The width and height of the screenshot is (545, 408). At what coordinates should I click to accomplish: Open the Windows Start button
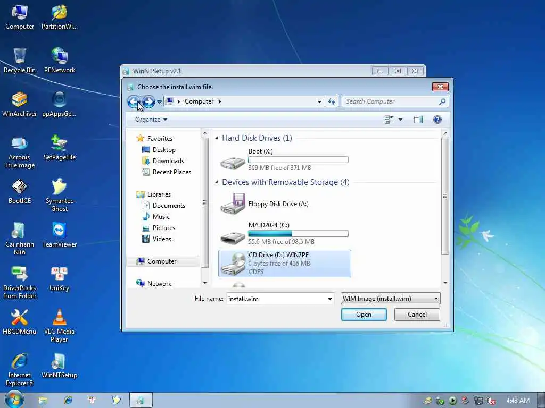pyautogui.click(x=14, y=399)
